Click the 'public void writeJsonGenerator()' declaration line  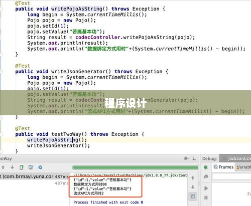pos(92,72)
